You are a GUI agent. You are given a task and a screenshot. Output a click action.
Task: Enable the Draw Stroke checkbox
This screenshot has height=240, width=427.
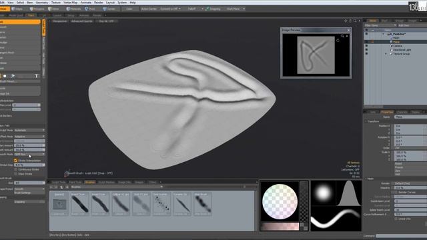(15, 173)
